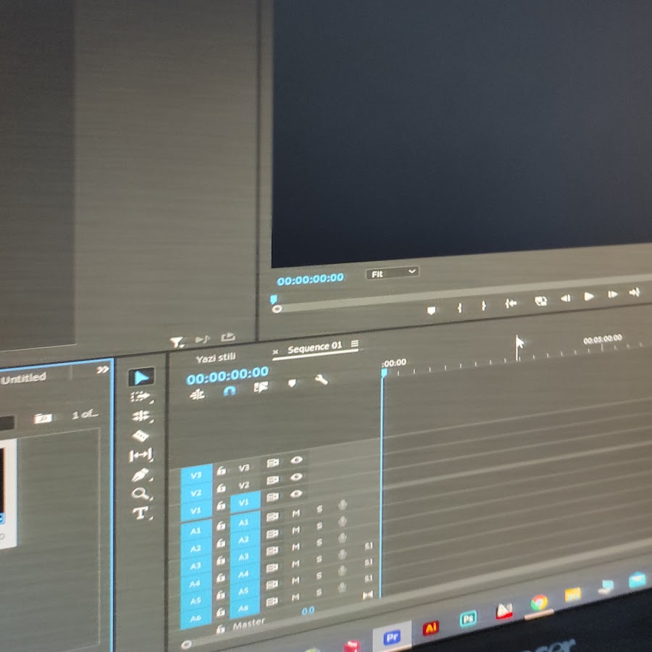This screenshot has height=652, width=652.
Task: Select the Track Select Forward tool
Action: point(141,397)
